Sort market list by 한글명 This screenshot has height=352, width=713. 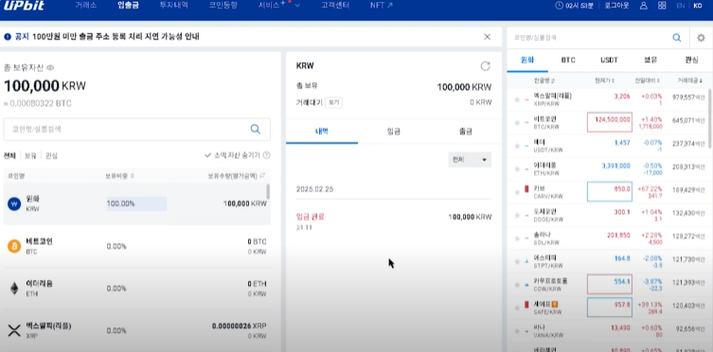coord(544,80)
